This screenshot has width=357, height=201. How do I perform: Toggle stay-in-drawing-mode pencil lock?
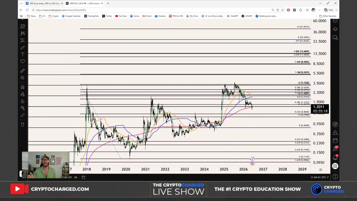click(x=23, y=94)
